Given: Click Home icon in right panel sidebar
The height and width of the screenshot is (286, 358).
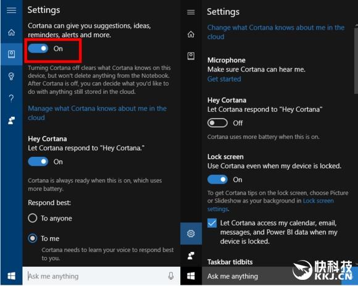Looking at the screenshot, I should coord(191,34).
